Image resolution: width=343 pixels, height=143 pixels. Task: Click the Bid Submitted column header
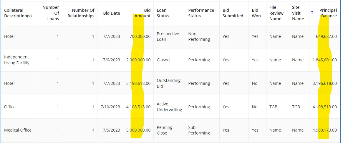point(233,13)
